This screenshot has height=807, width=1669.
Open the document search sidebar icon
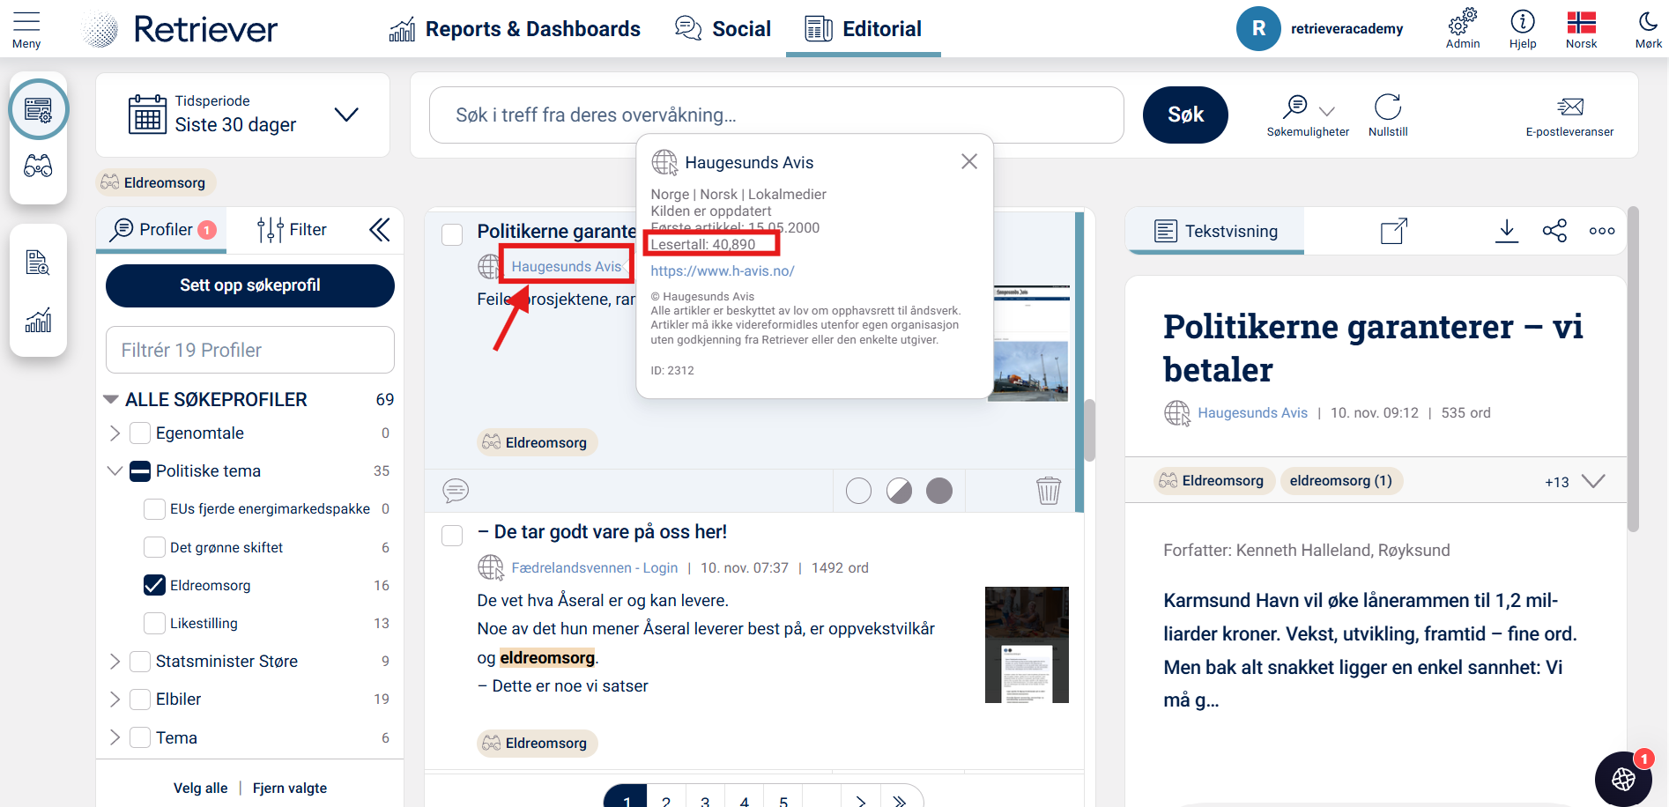38,263
